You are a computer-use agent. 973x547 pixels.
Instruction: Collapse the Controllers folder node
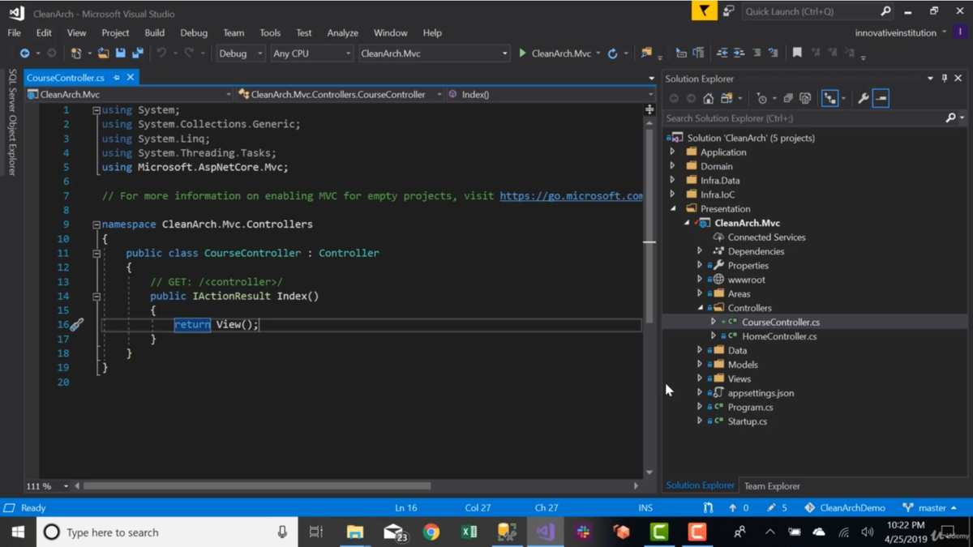click(x=701, y=308)
